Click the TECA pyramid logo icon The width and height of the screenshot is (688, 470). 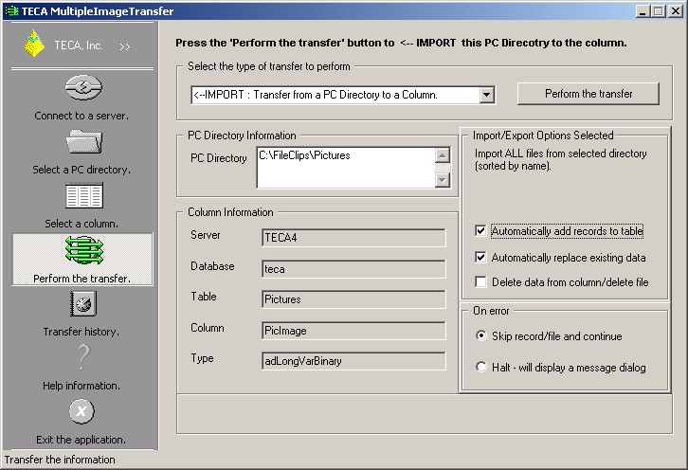(x=34, y=44)
